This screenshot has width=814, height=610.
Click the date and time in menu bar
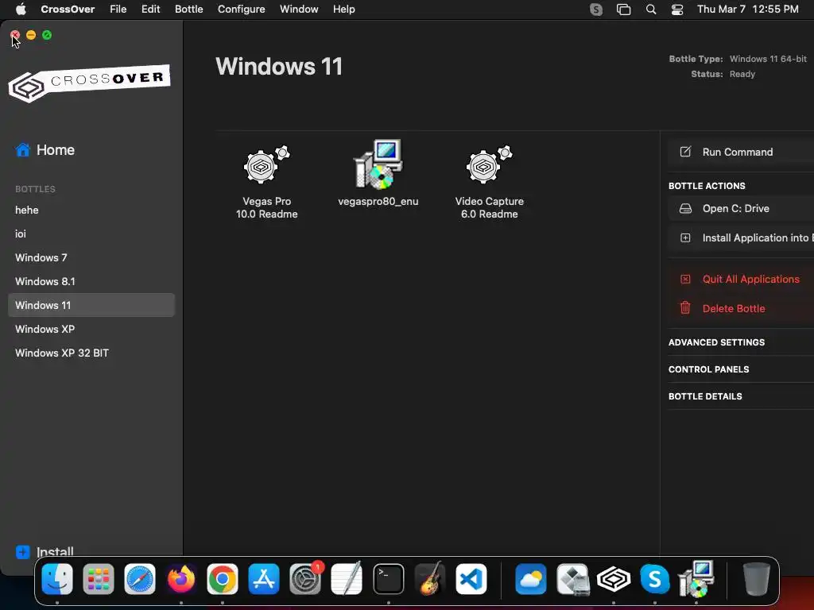pos(747,10)
